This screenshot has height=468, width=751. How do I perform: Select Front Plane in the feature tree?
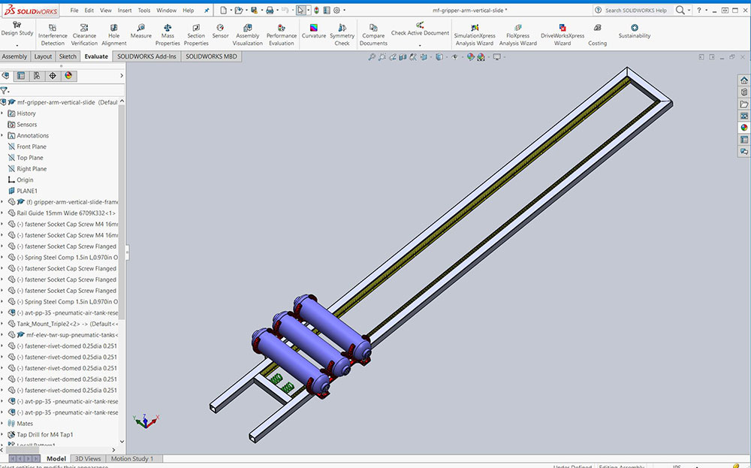[x=31, y=147]
